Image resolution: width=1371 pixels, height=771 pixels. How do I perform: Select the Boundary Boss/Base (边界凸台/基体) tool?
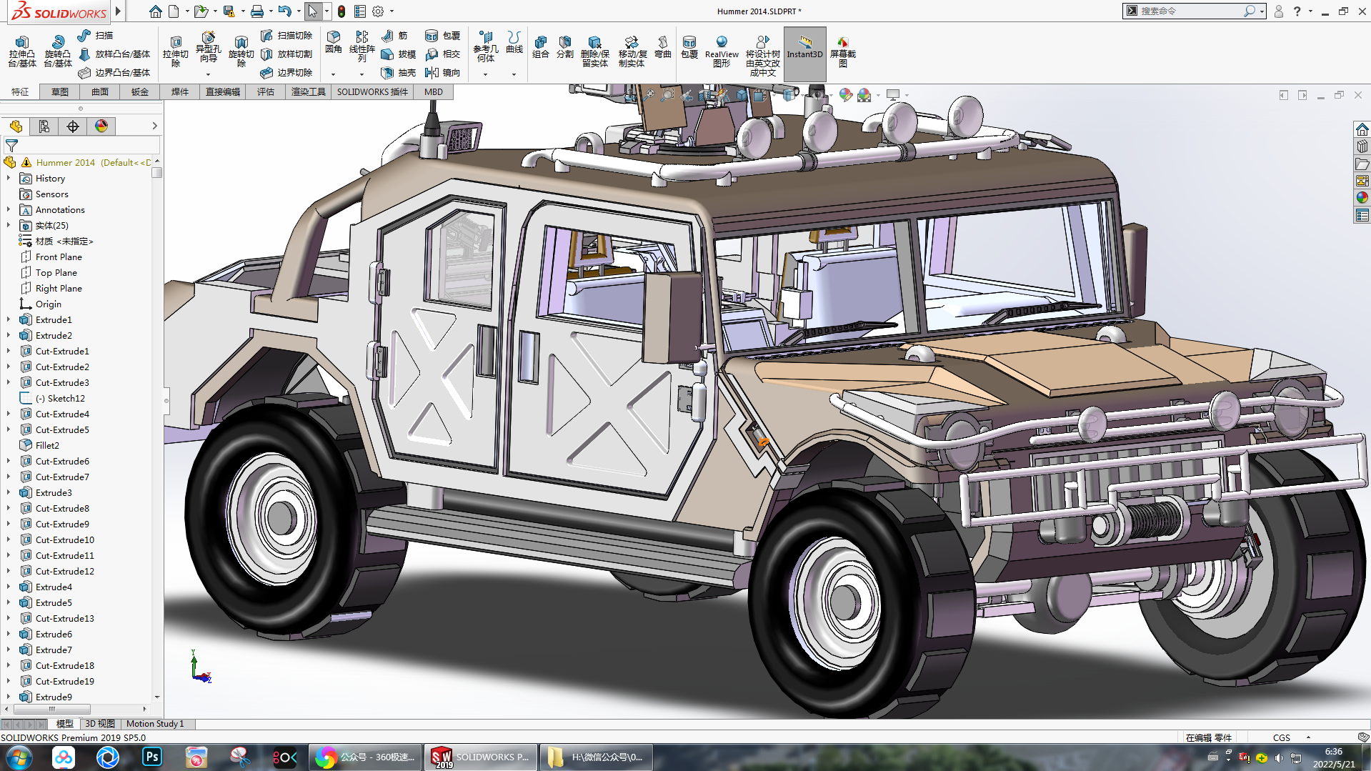114,72
